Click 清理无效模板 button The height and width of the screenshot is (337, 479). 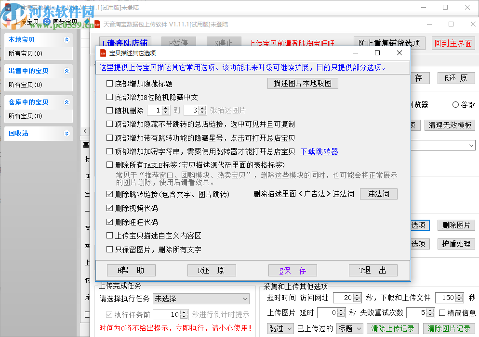point(450,125)
